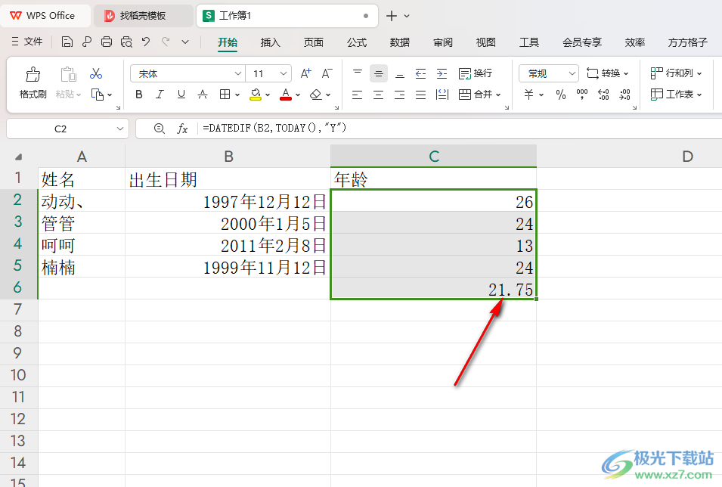The image size is (722, 487).
Task: Select cell B3 with 2000年1月5日
Action: click(x=228, y=223)
